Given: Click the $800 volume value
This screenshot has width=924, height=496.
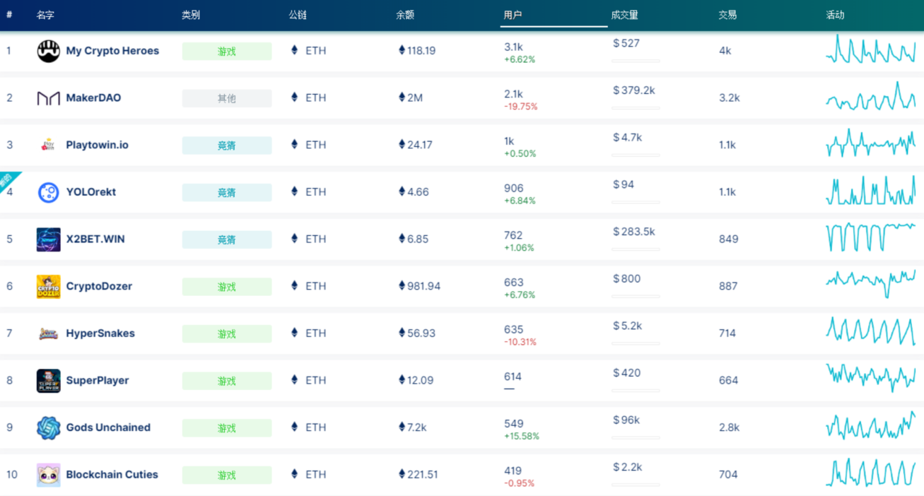Looking at the screenshot, I should click(627, 278).
